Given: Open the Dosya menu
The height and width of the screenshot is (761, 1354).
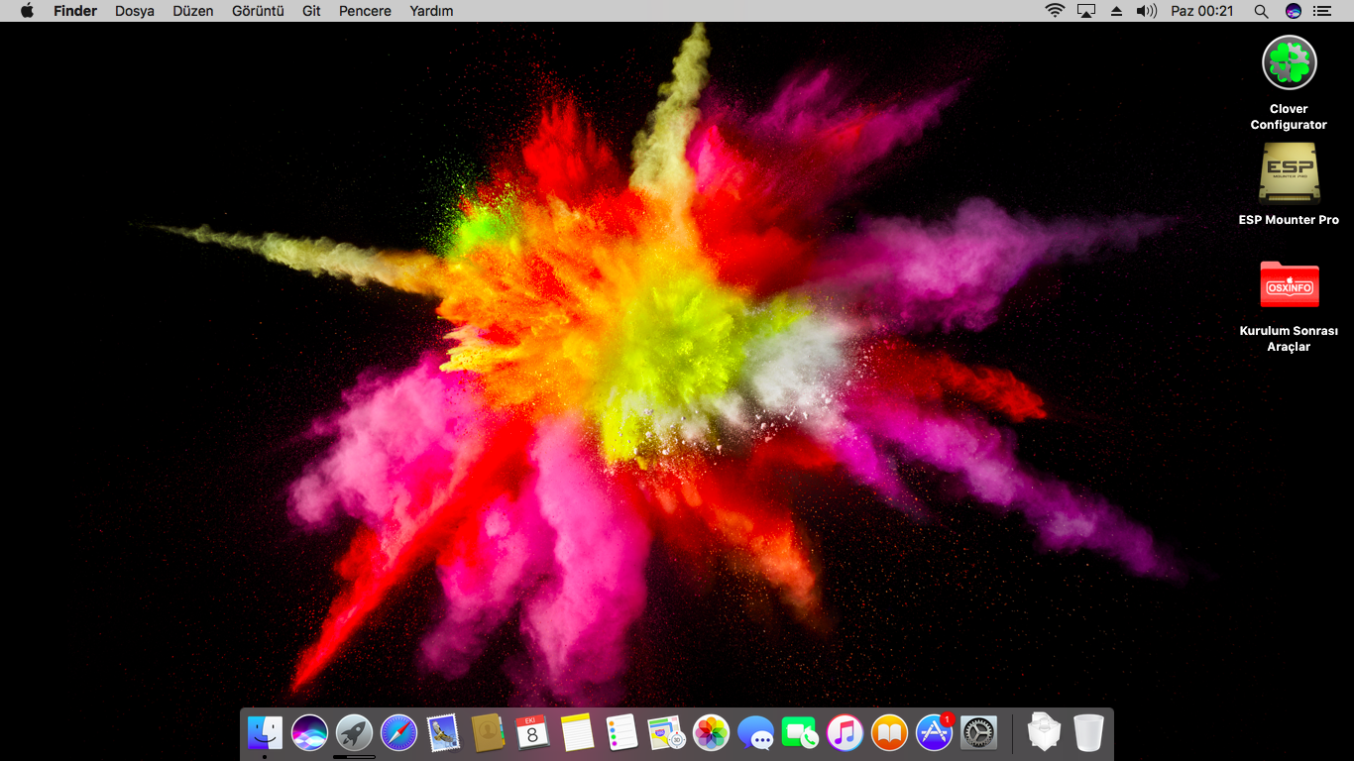Looking at the screenshot, I should (x=135, y=11).
